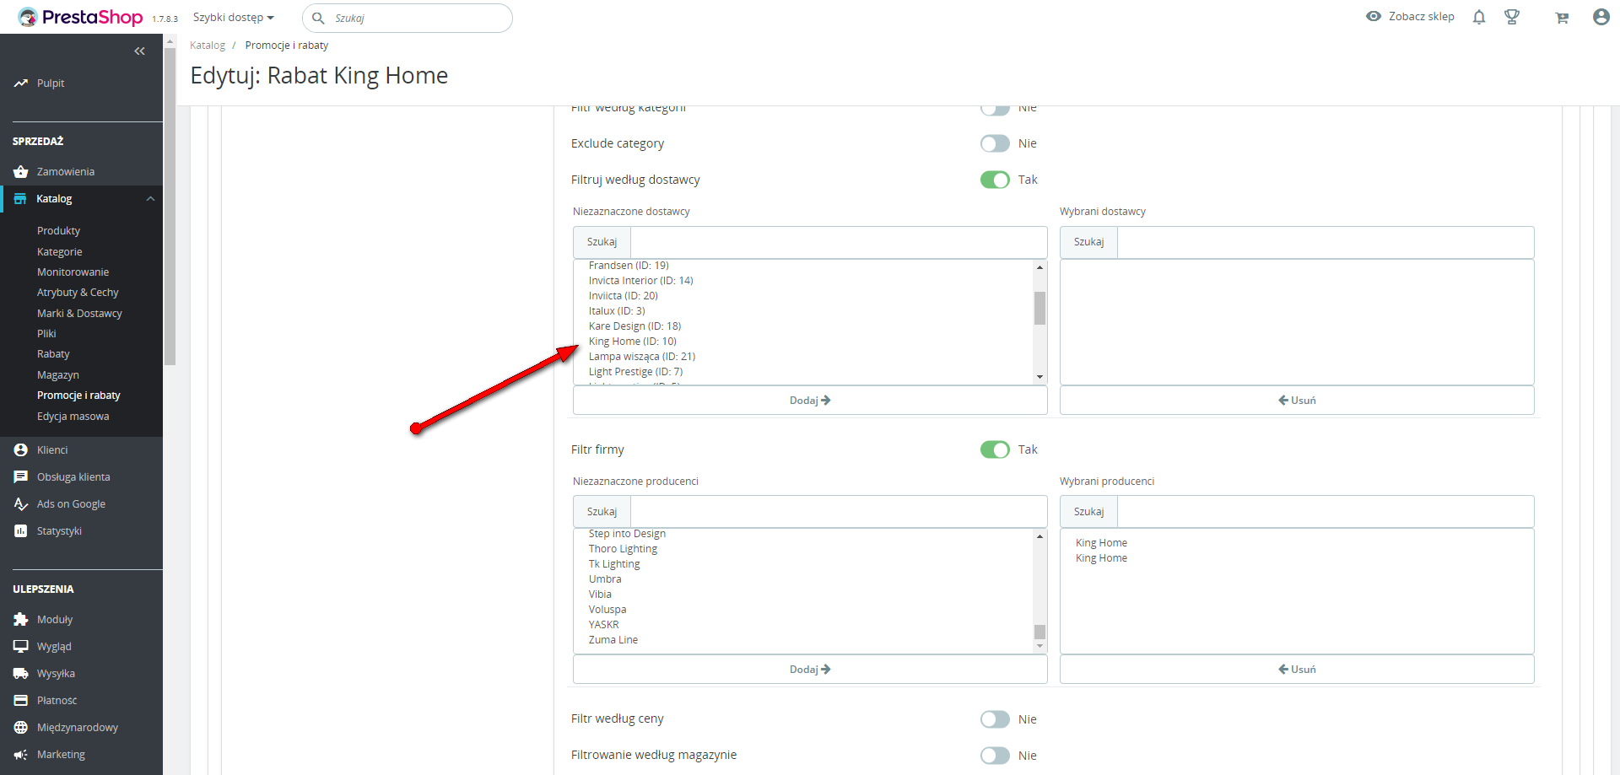Click the suppliers list scrollbar thumb
Viewport: 1620px width, 775px height.
click(1039, 308)
